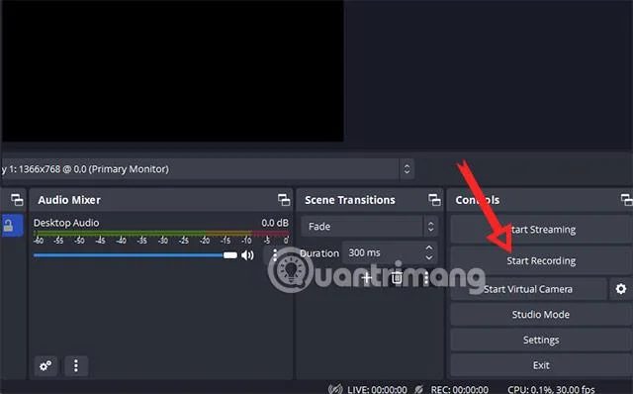Click the Audio Mixer panel title
633x394 pixels.
pyautogui.click(x=69, y=200)
